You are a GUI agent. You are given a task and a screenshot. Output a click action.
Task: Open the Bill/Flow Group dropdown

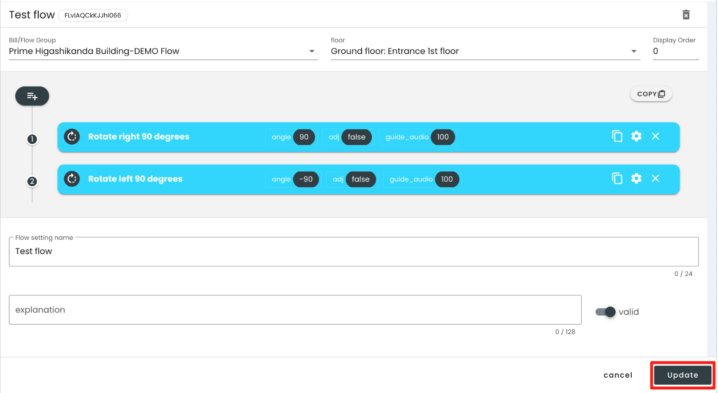(x=163, y=51)
